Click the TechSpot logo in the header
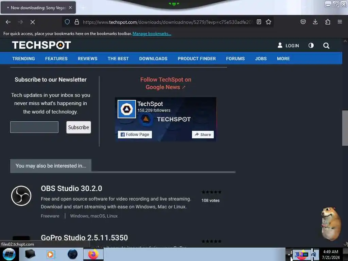Image resolution: width=348 pixels, height=261 pixels. (x=41, y=45)
